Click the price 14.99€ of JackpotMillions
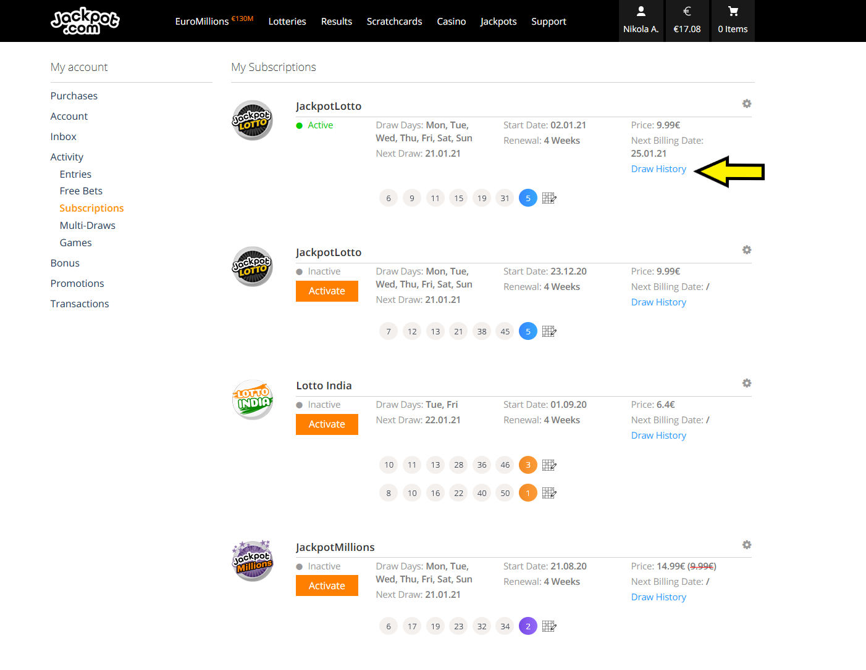Screen dimensions: 866x670 pos(671,566)
